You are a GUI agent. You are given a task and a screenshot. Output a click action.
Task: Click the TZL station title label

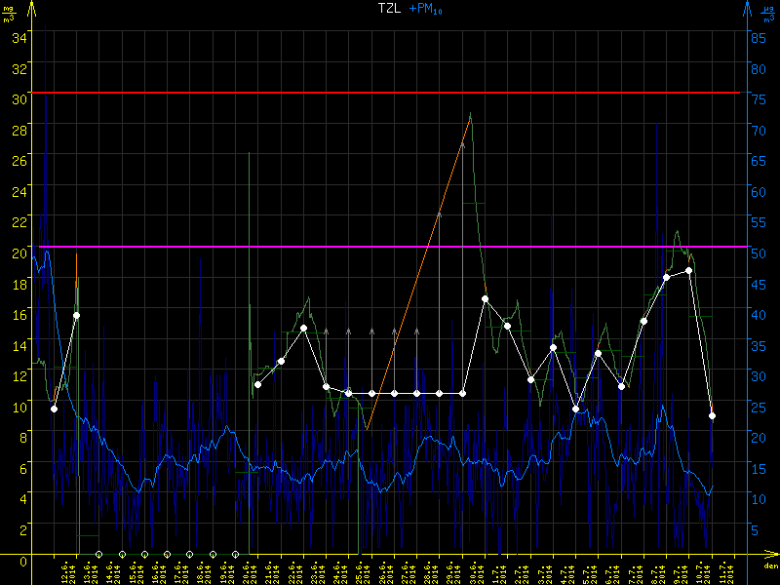[x=390, y=8]
